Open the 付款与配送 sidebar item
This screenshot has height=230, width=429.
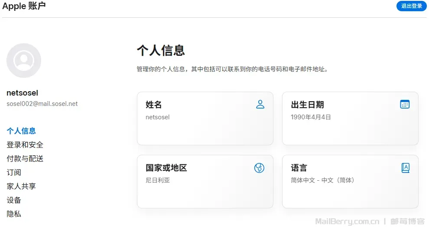pyautogui.click(x=25, y=159)
